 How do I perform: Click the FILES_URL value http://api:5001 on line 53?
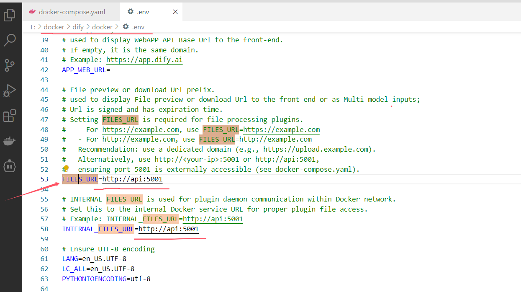pyautogui.click(x=132, y=179)
